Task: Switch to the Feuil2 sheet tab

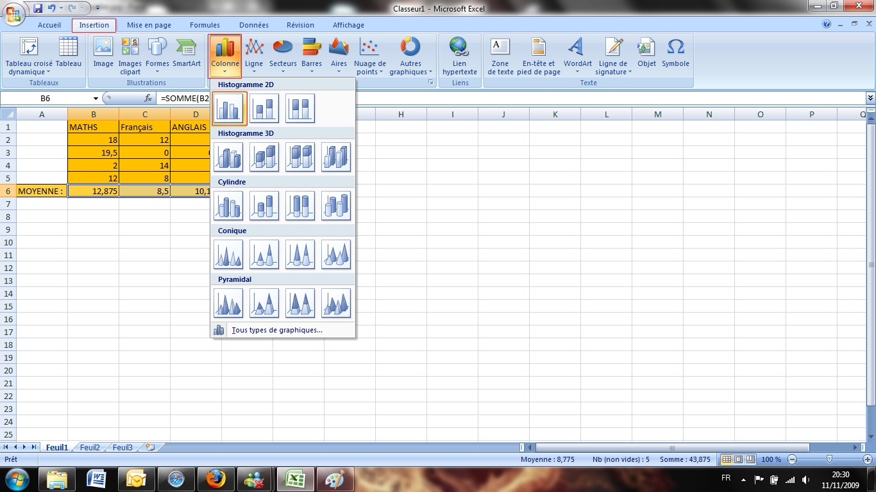Action: tap(90, 448)
